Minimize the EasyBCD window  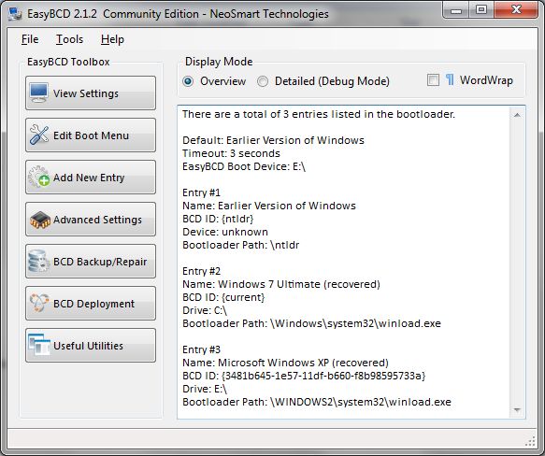click(x=455, y=10)
